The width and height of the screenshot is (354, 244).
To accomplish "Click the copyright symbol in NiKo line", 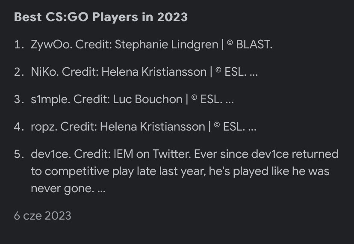I will click(x=218, y=70).
